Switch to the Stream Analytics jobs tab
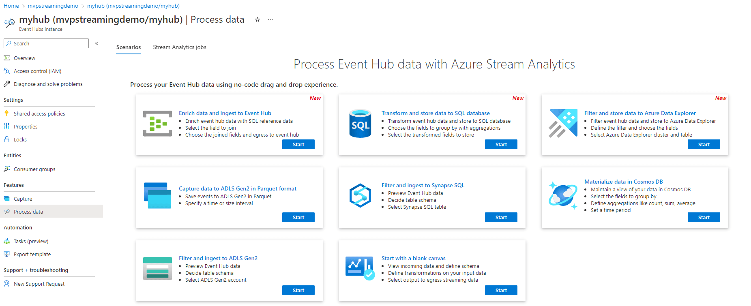 point(179,47)
